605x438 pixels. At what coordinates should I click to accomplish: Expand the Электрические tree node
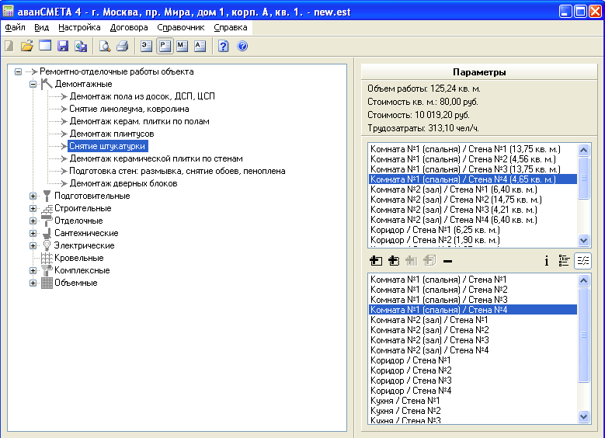(33, 245)
